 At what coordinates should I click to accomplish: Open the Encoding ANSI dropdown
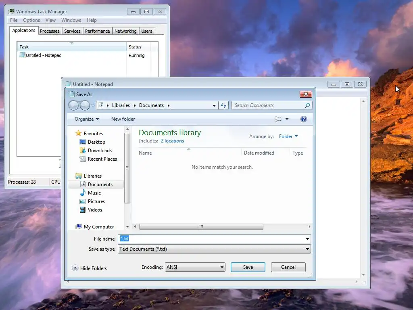pos(195,267)
